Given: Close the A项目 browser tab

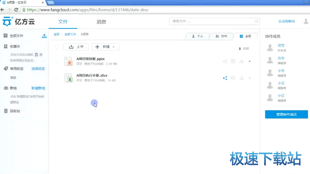Looking at the screenshot, I should pyautogui.click(x=43, y=2).
